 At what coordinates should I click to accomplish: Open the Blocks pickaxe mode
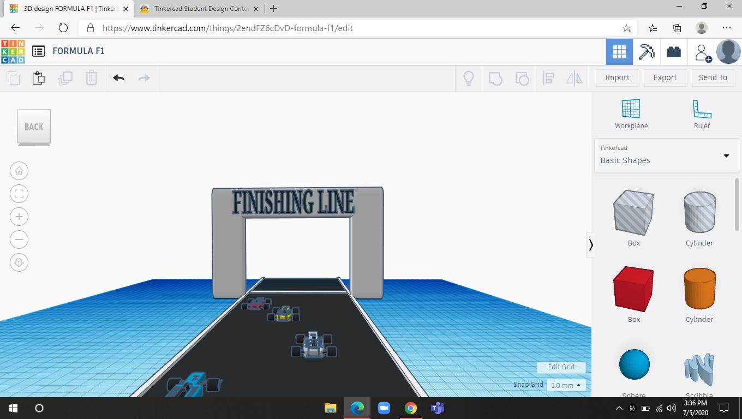point(647,52)
